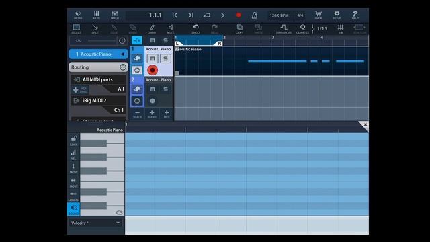Open the iRig MIDI 2 output selector

click(x=99, y=100)
